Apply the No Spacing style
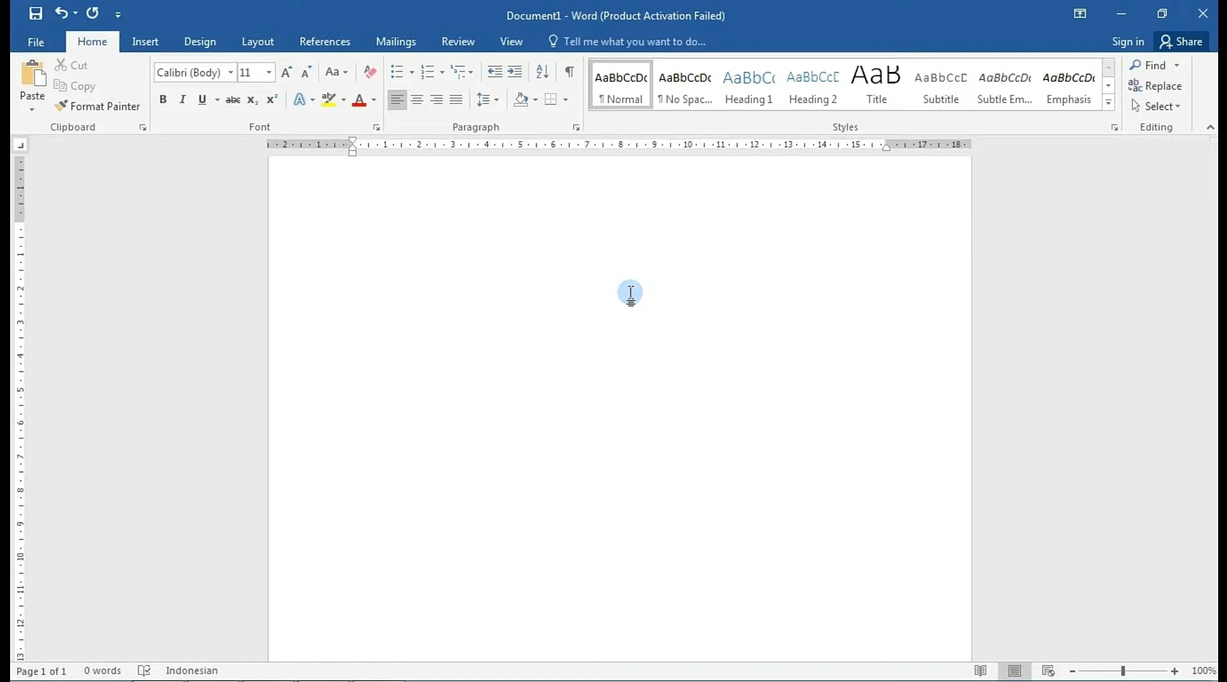Image resolution: width=1227 pixels, height=682 pixels. click(685, 85)
